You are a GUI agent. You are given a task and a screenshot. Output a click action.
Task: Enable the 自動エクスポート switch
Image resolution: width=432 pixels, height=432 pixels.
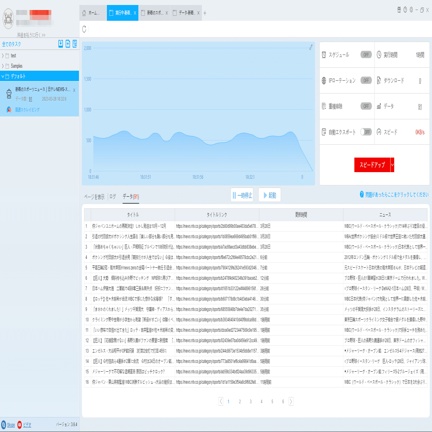point(366,132)
